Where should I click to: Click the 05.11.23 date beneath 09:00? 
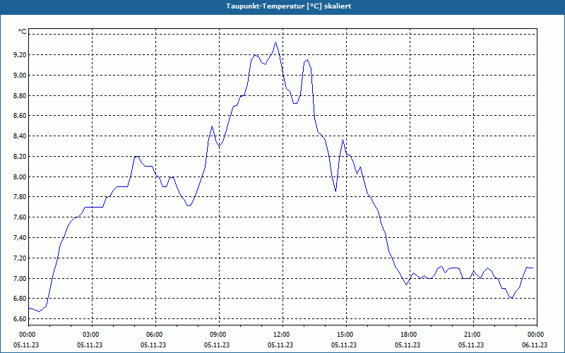click(218, 345)
